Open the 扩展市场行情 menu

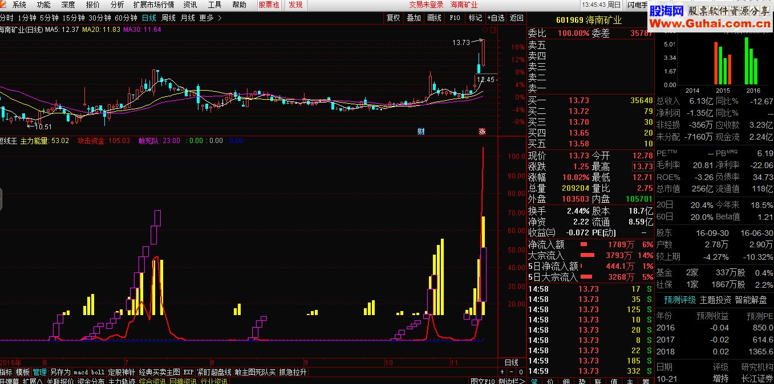[x=153, y=5]
